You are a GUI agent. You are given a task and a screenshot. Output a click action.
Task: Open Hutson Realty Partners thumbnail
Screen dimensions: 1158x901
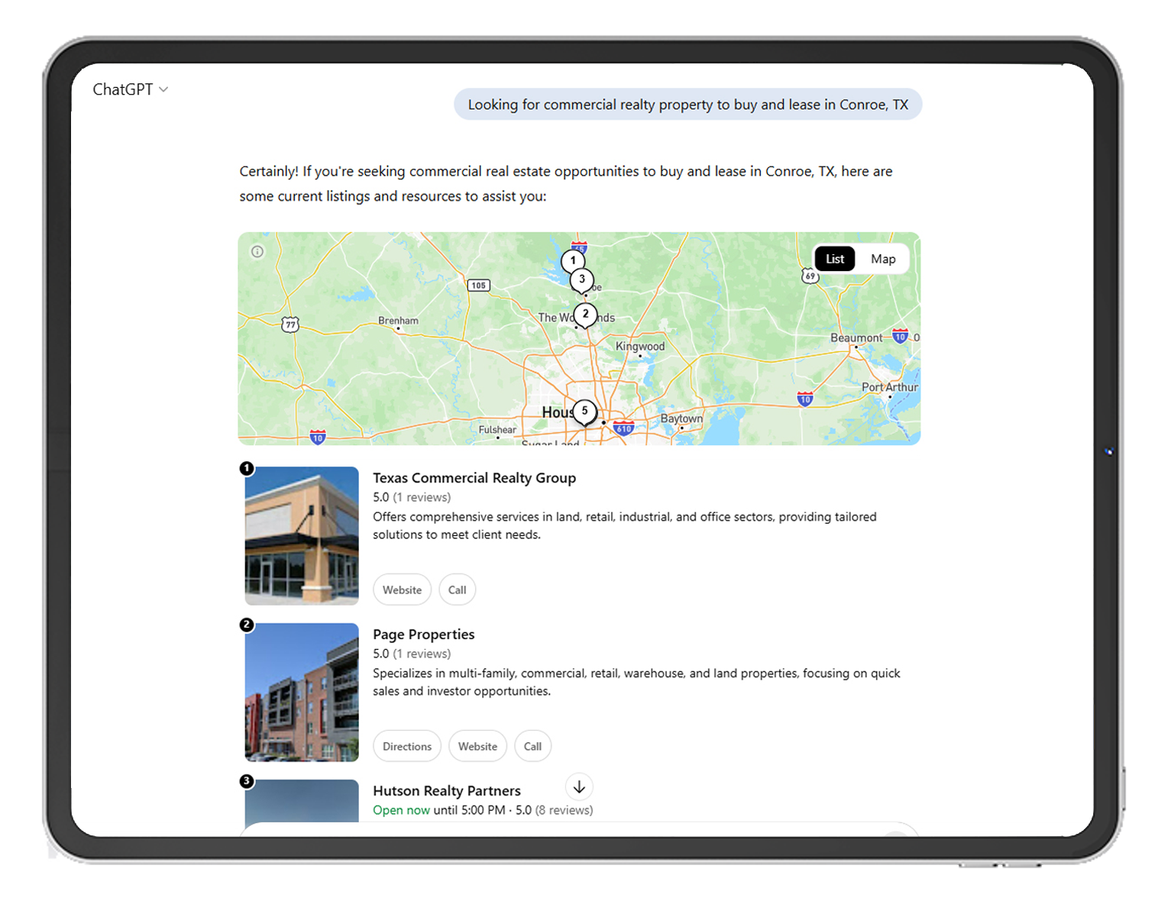coord(302,801)
